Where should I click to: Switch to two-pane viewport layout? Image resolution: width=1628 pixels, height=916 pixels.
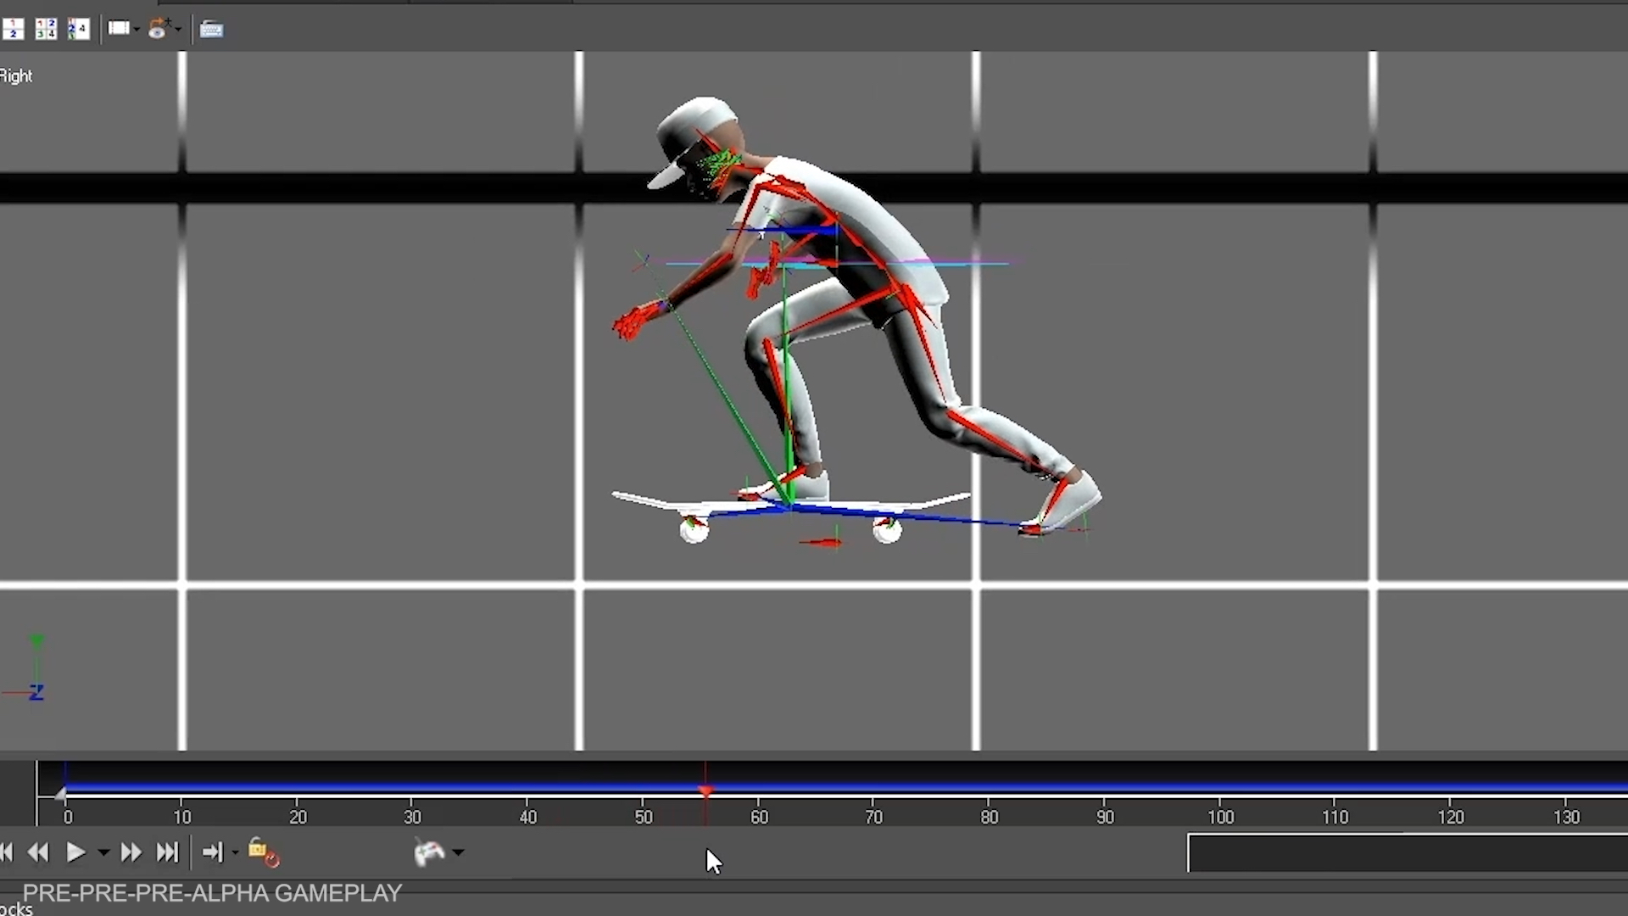(x=13, y=30)
